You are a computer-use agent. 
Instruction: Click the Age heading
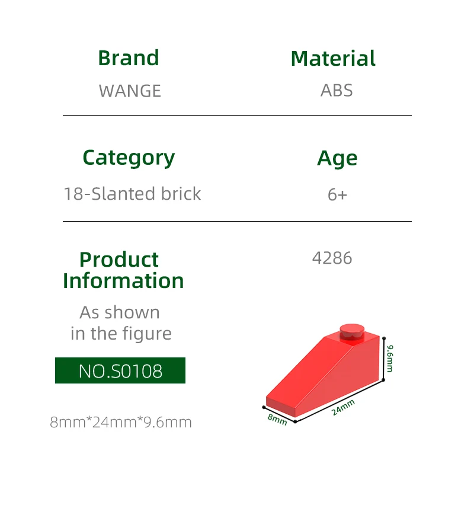click(337, 158)
